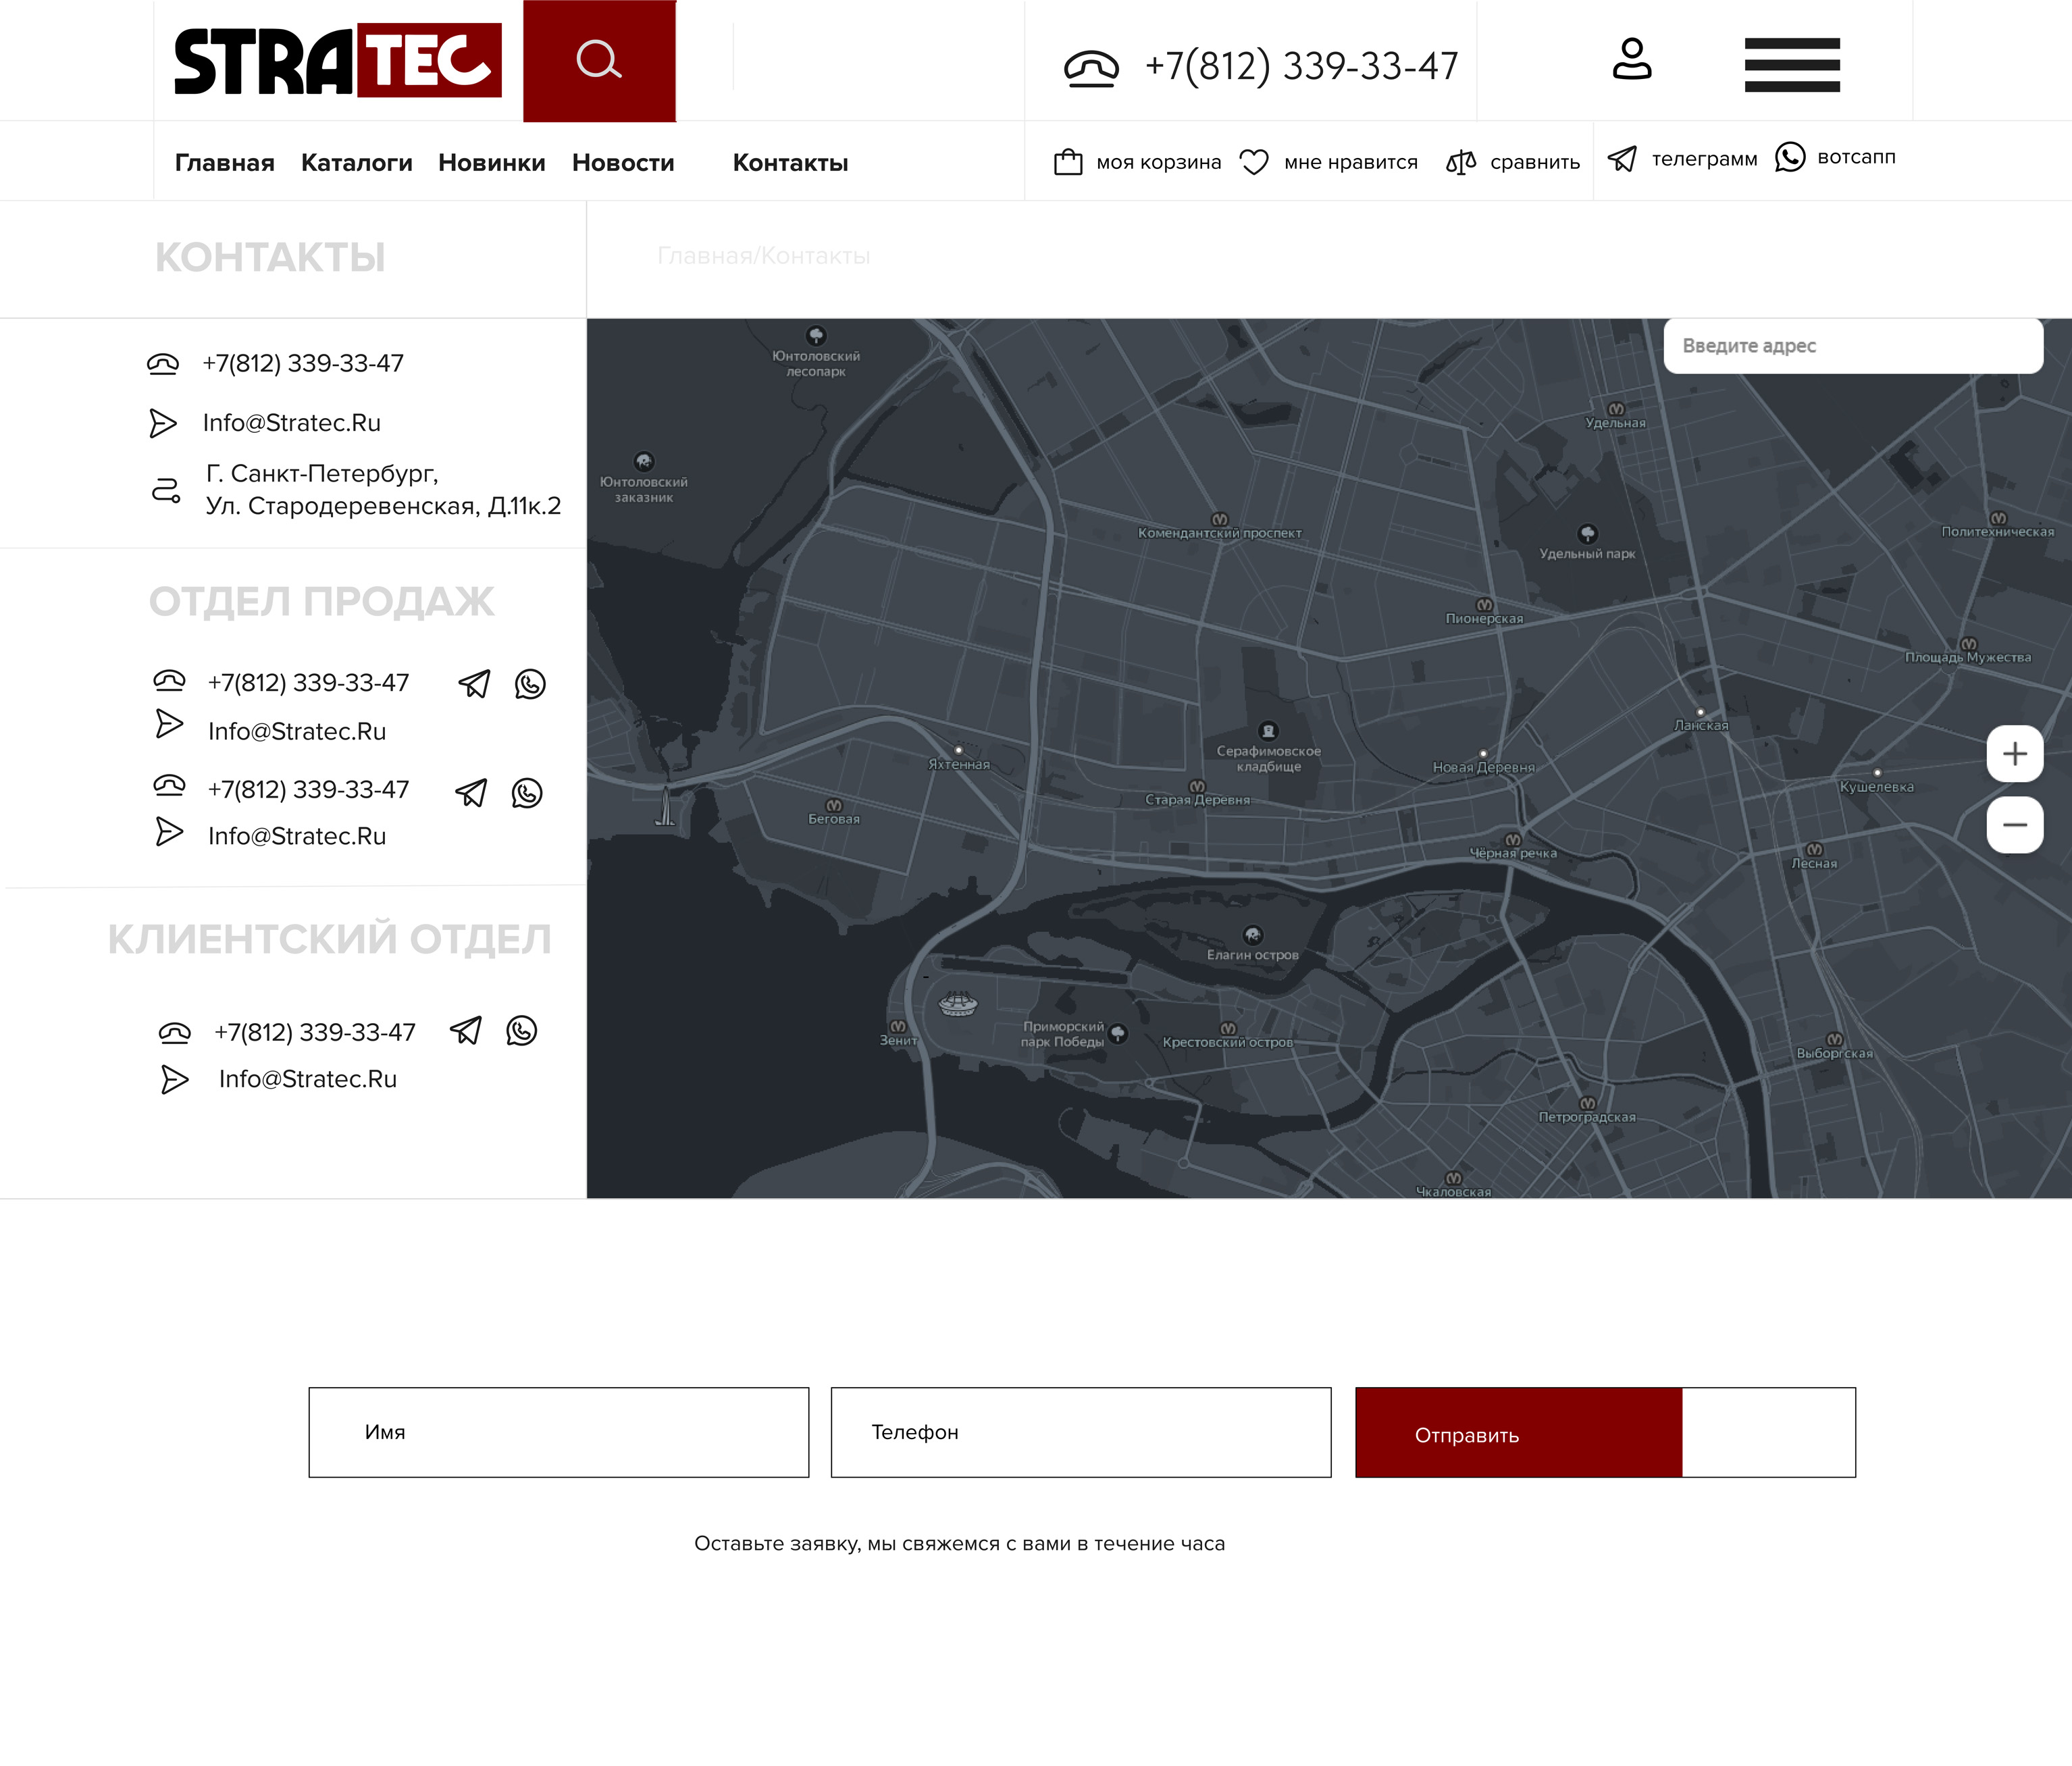The image size is (2072, 1766).
Task: Click Telegram icon in Клиентский отдел
Action: click(466, 1031)
